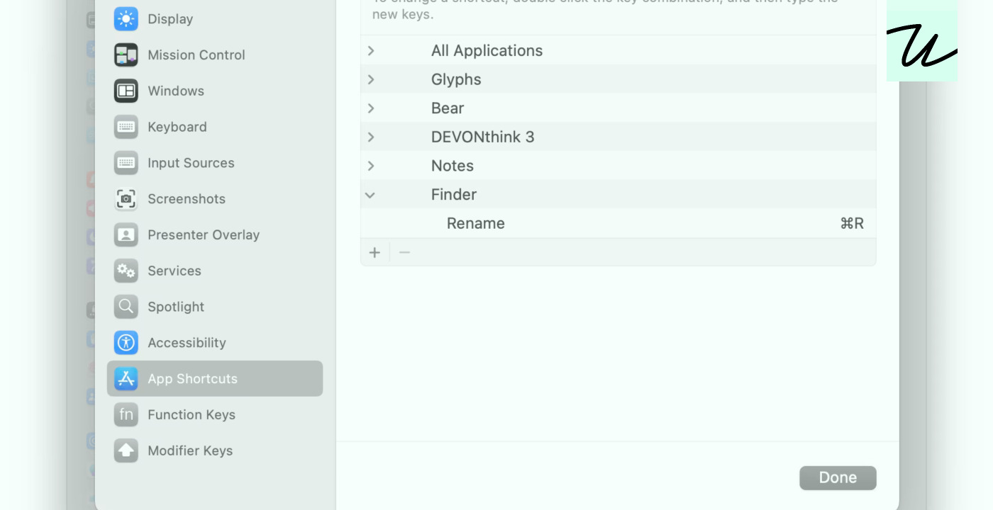Click the Accessibility icon

point(126,343)
